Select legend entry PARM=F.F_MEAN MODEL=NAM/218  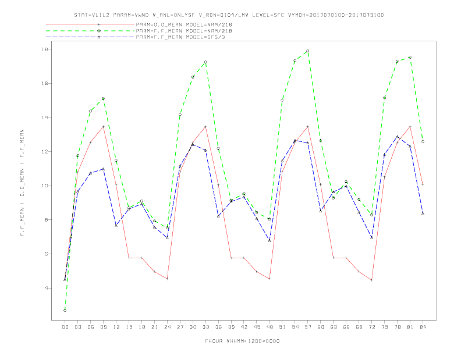click(x=184, y=31)
